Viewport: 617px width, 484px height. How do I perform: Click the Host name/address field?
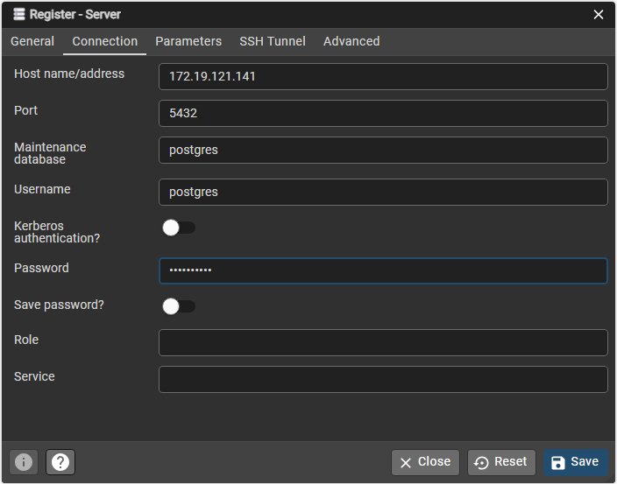coord(383,76)
